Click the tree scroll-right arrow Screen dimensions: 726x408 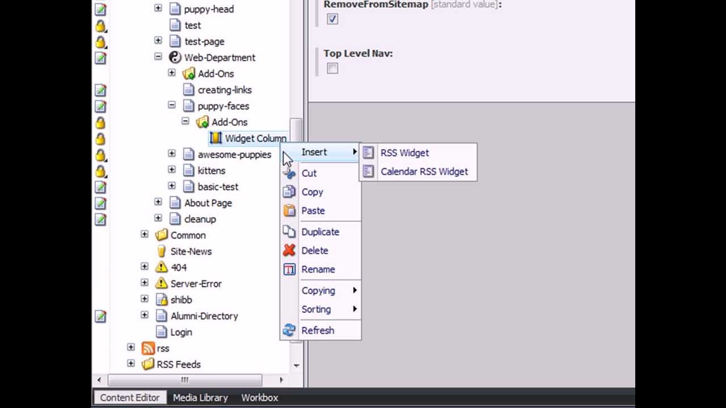tap(281, 380)
